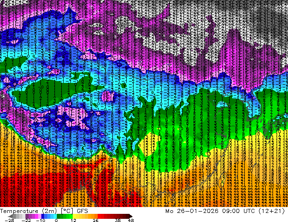
Task: Click the '-28' legend scale label
Action: [x=10, y=220]
